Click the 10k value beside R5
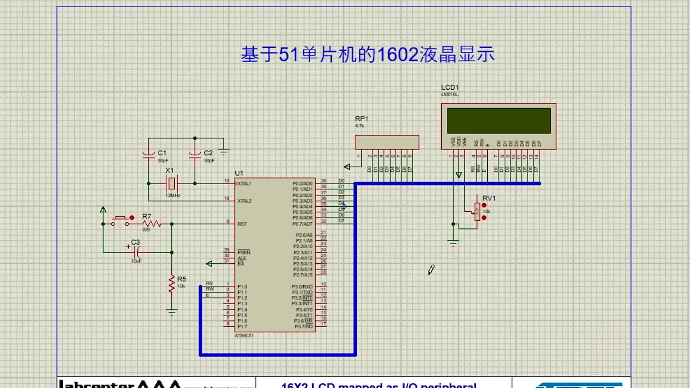Image resolution: width=690 pixels, height=388 pixels. 181,286
